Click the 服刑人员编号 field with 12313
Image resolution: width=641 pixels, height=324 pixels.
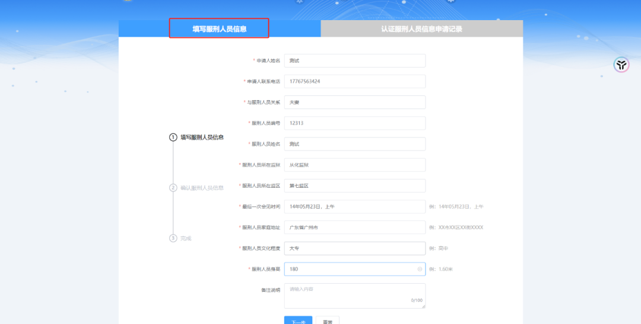click(x=354, y=123)
